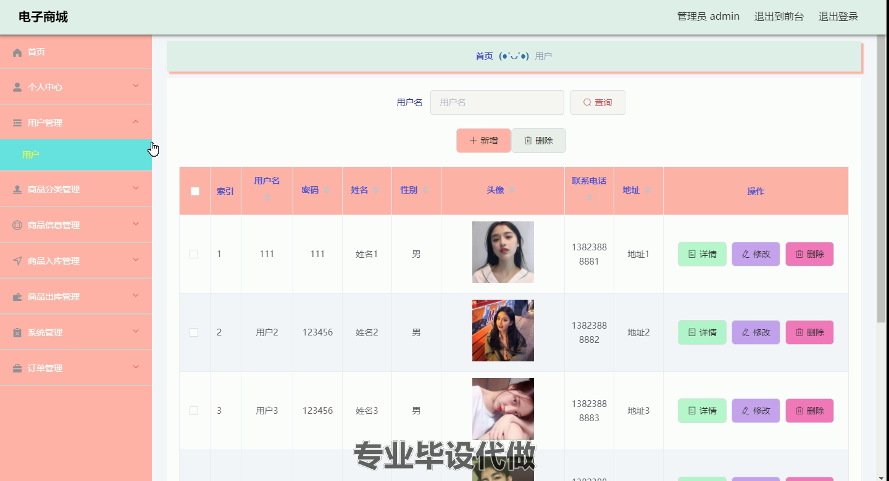Expand the 系统管理 chevron

click(x=136, y=331)
